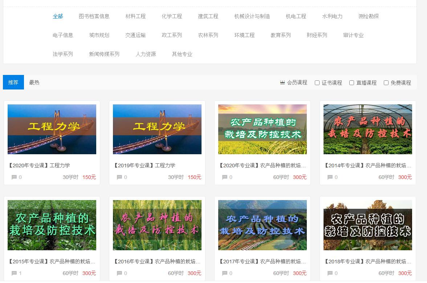Screen dimensions: 427x283
Task: Select the 人力资源 category
Action: [x=146, y=54]
